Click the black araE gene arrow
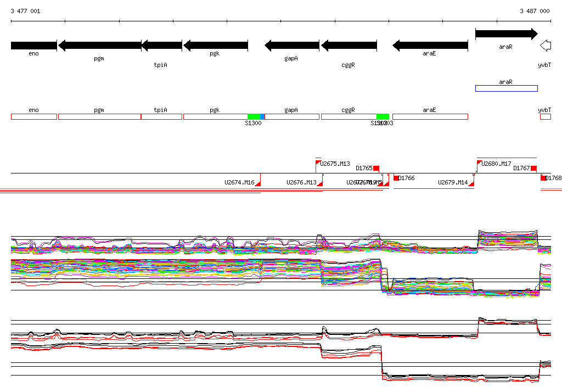Image resolution: width=562 pixels, height=392 pixels. pyautogui.click(x=430, y=46)
